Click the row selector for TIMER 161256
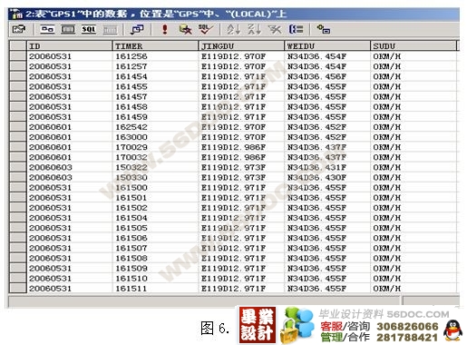Screen dimensions: 467x345 coord(18,56)
